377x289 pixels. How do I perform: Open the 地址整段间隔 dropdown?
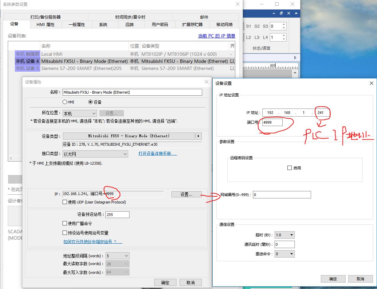click(x=117, y=256)
